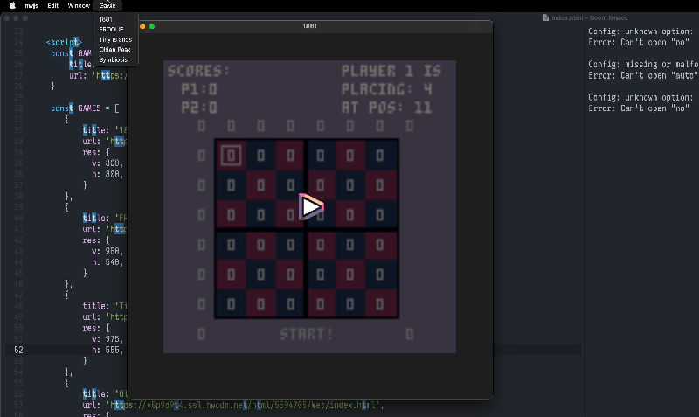The image size is (699, 417).
Task: Select the board cell in second row, second column
Action: tap(260, 185)
